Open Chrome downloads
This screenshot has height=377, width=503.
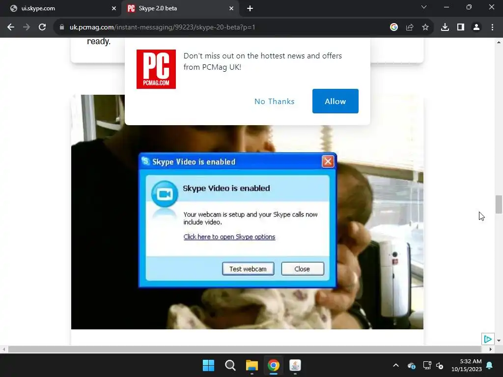click(x=445, y=27)
